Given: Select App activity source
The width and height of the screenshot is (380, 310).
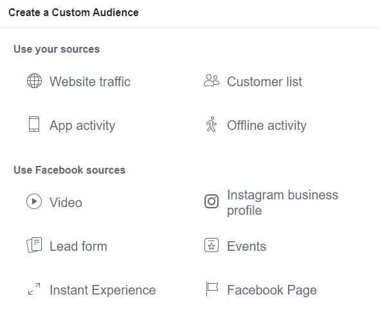Looking at the screenshot, I should pos(82,125).
